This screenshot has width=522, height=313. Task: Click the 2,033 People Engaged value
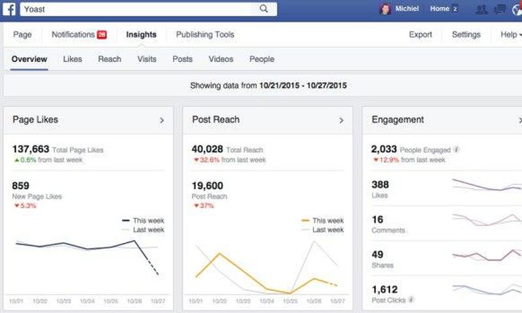coord(384,149)
